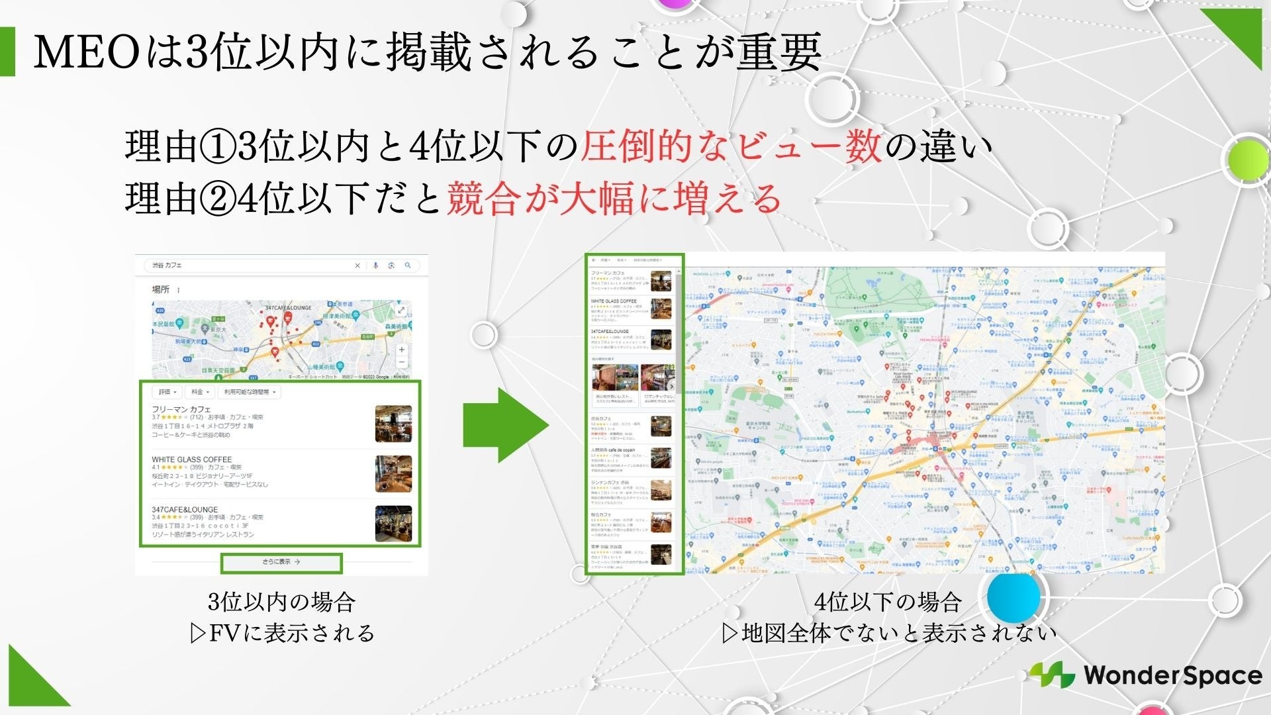Open the フリーマン カフェ listing in search results

181,409
